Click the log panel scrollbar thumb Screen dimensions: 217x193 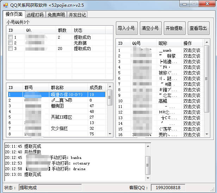tap(148, 165)
